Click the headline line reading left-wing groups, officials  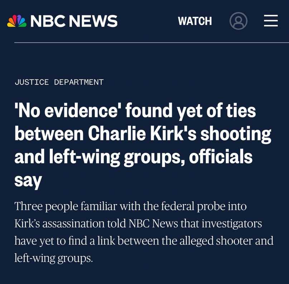[x=133, y=157]
